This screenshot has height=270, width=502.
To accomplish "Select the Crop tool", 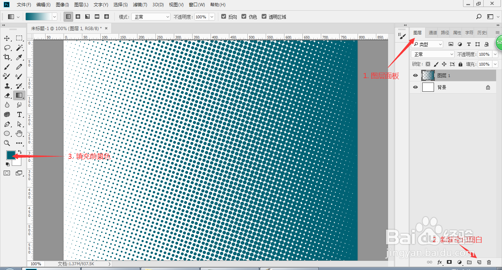I will point(7,57).
